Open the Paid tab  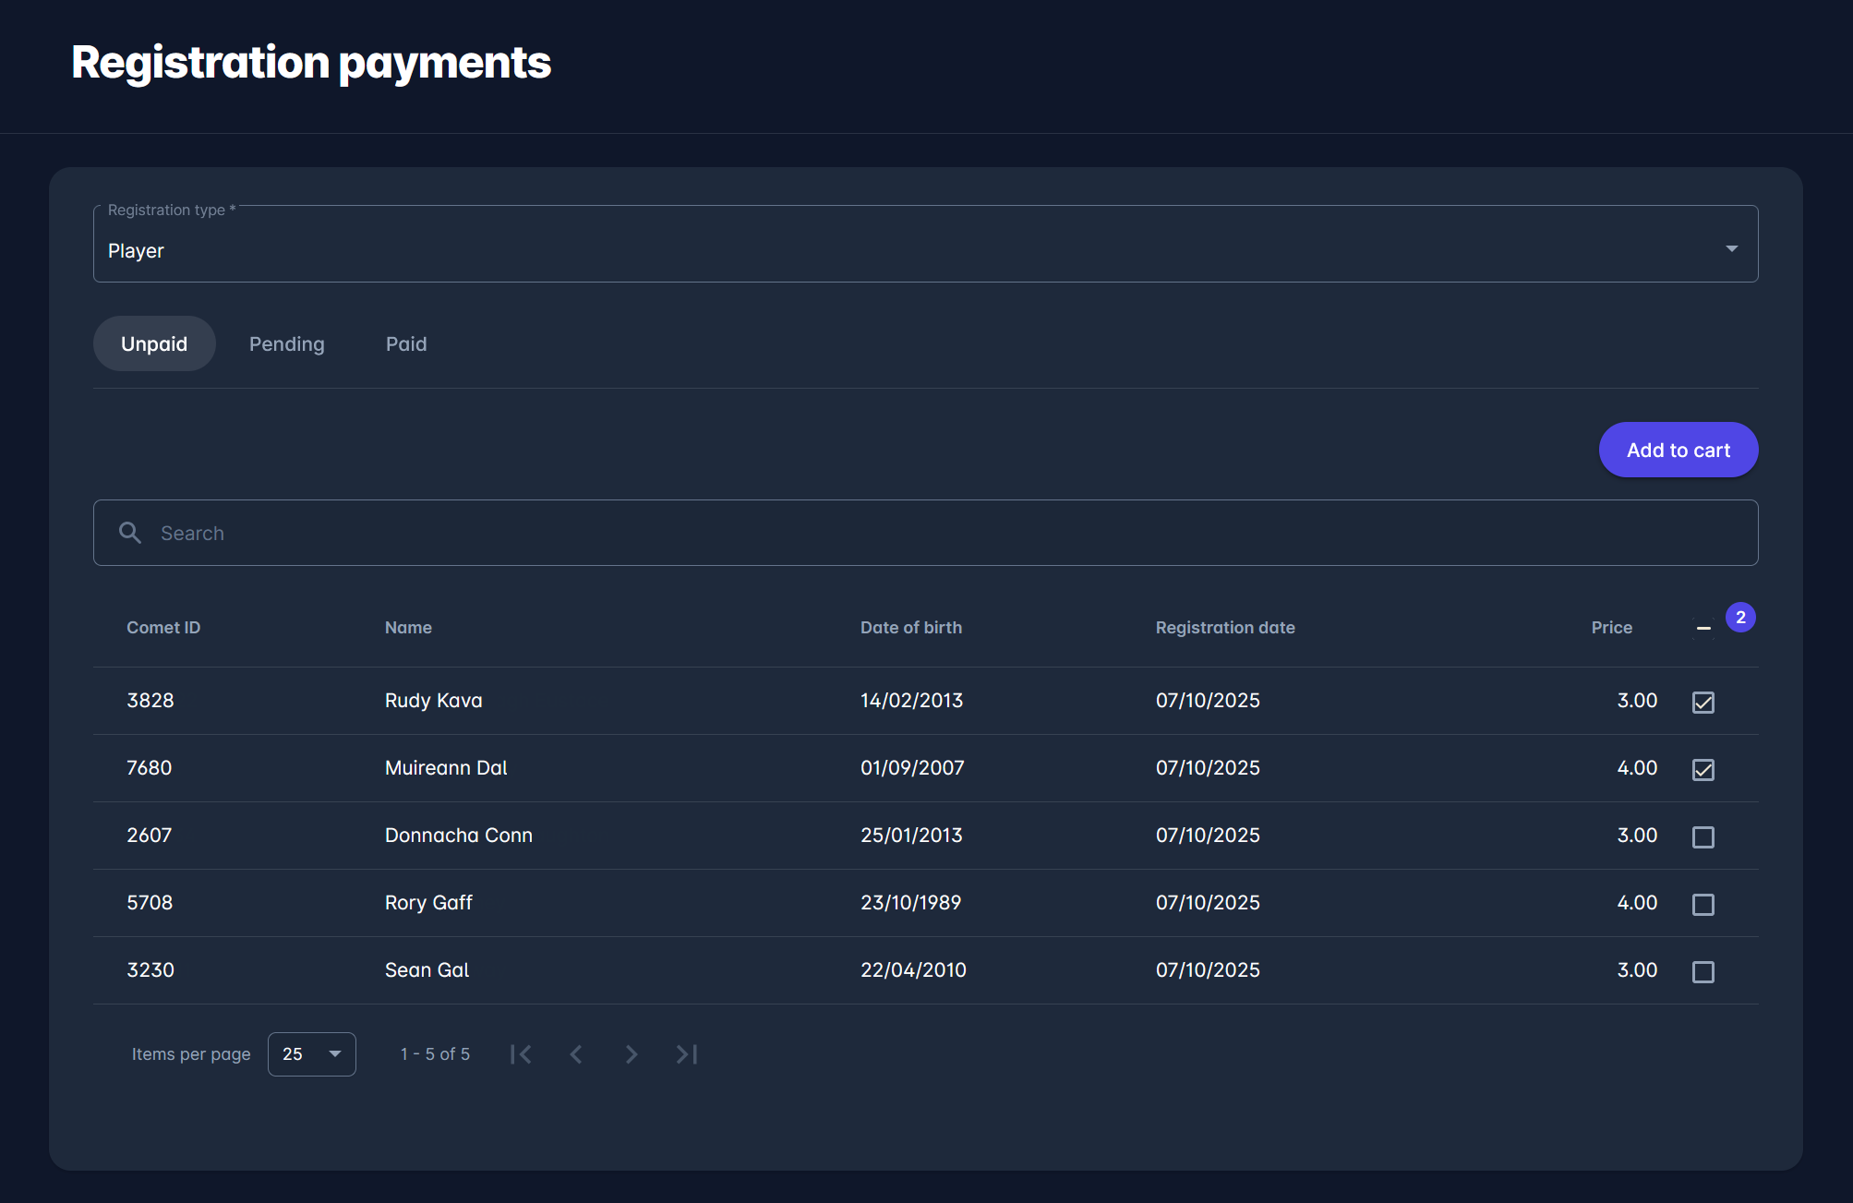(406, 343)
